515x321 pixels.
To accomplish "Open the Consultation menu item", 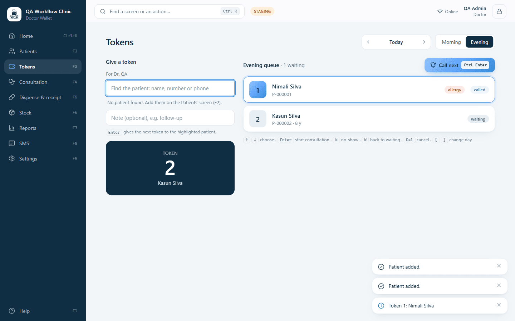I will [43, 82].
